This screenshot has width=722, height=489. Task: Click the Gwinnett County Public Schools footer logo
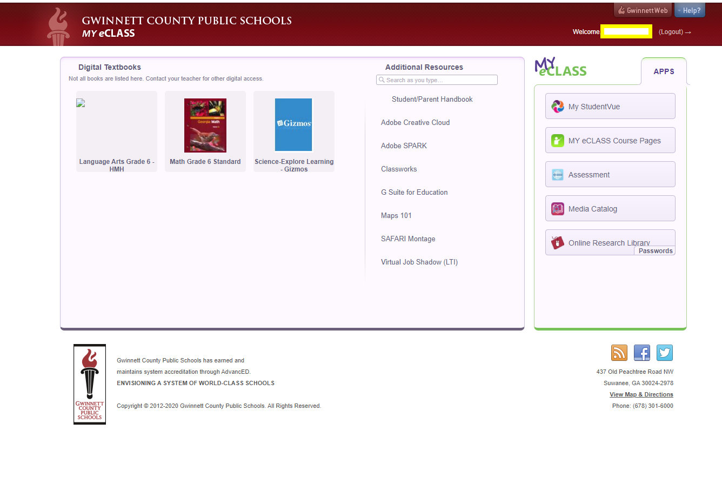(90, 384)
